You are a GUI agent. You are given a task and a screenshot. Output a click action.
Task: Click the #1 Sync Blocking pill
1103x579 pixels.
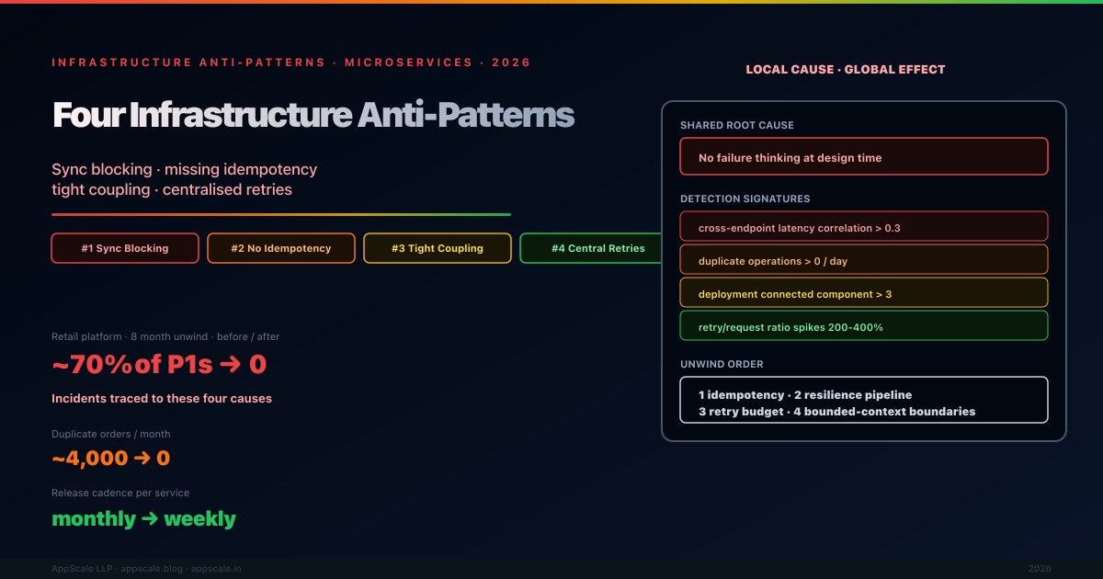pos(125,248)
